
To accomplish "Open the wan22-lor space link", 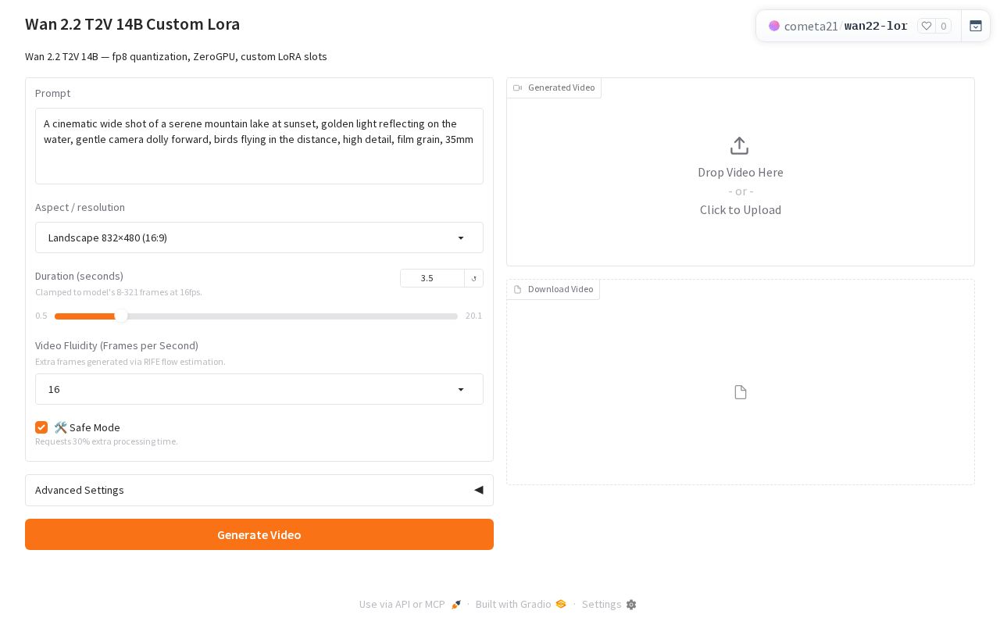I will point(876,26).
